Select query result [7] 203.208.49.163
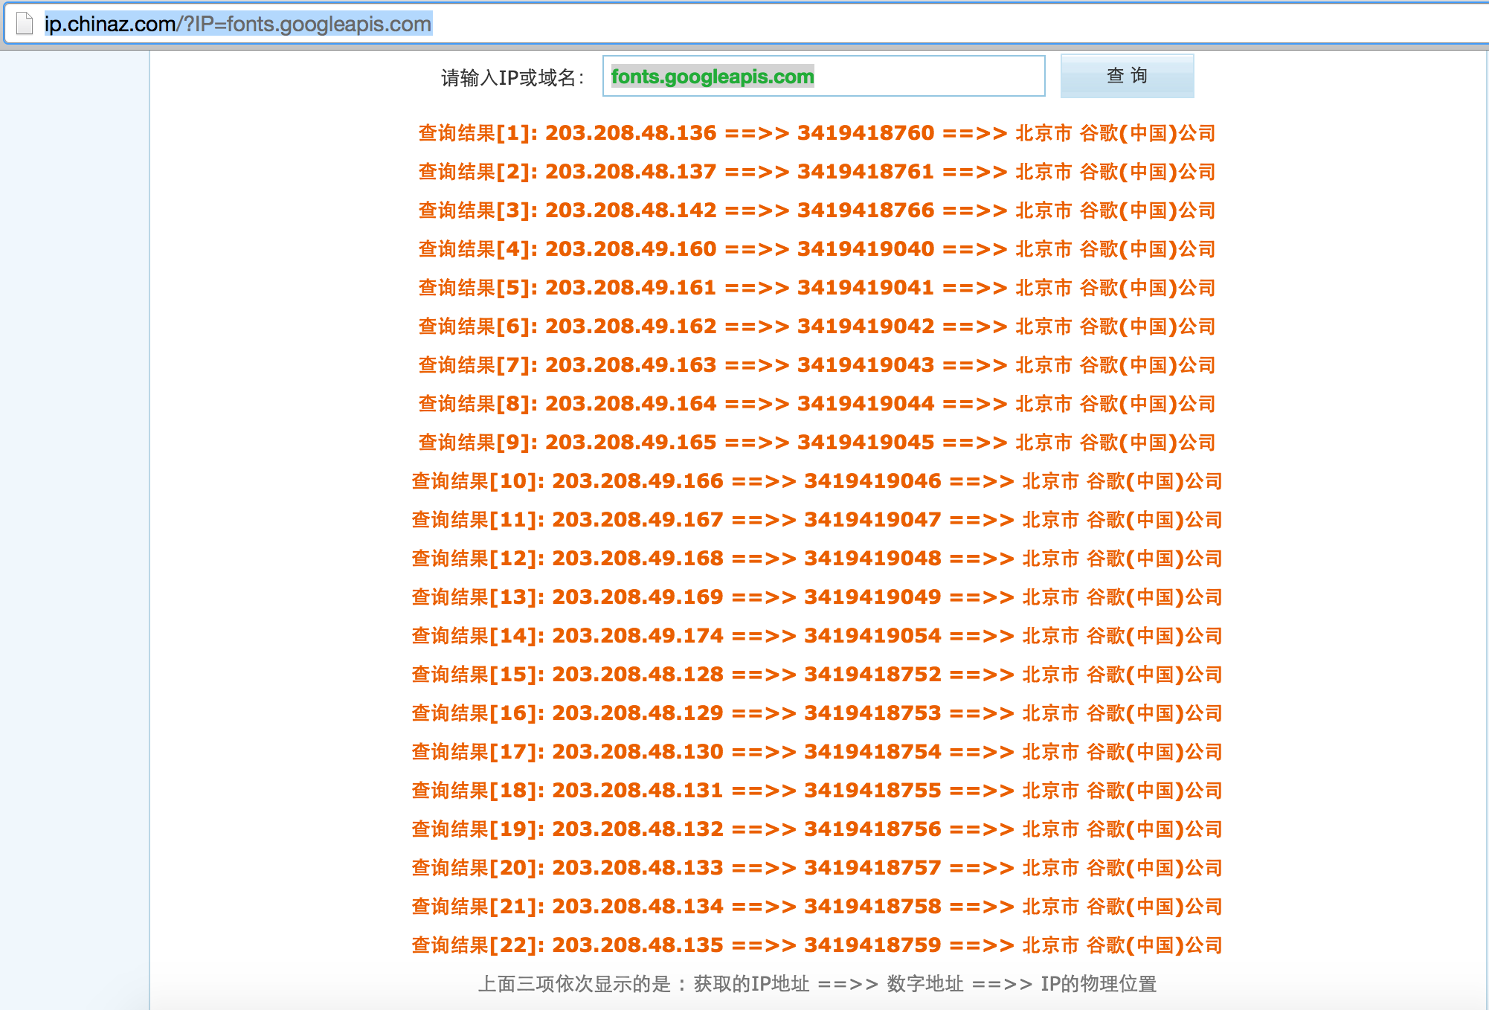Image resolution: width=1489 pixels, height=1010 pixels. 817,365
